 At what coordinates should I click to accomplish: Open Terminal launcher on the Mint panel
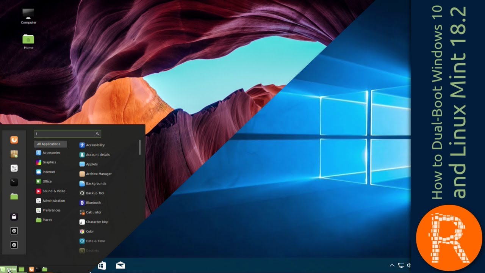click(38, 269)
